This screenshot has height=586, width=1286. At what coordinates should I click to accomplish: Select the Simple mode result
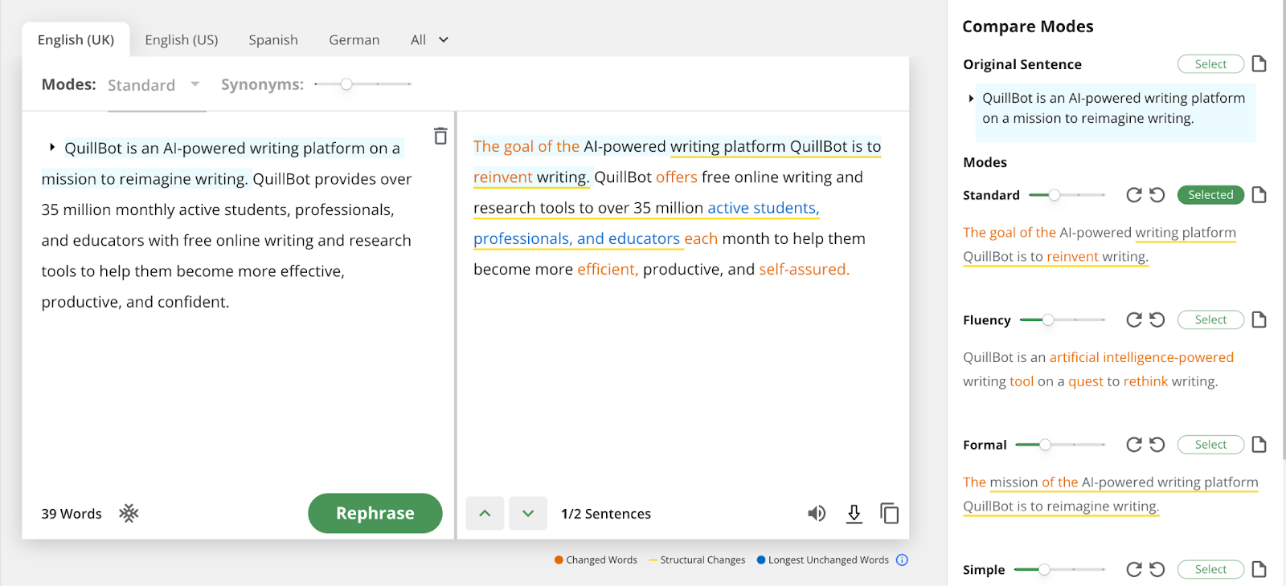click(1210, 569)
